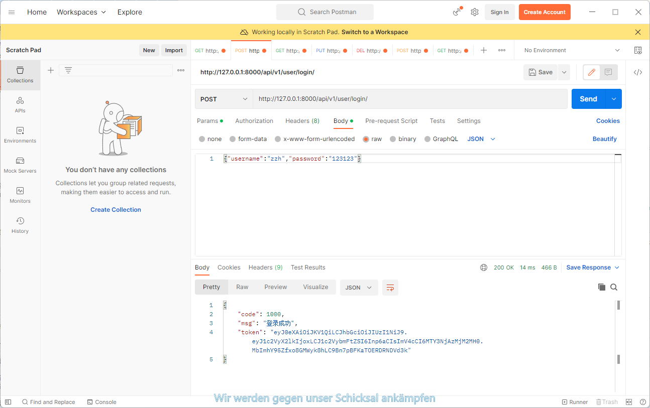This screenshot has width=650, height=408.
Task: Open the History sidebar panel
Action: click(x=20, y=225)
